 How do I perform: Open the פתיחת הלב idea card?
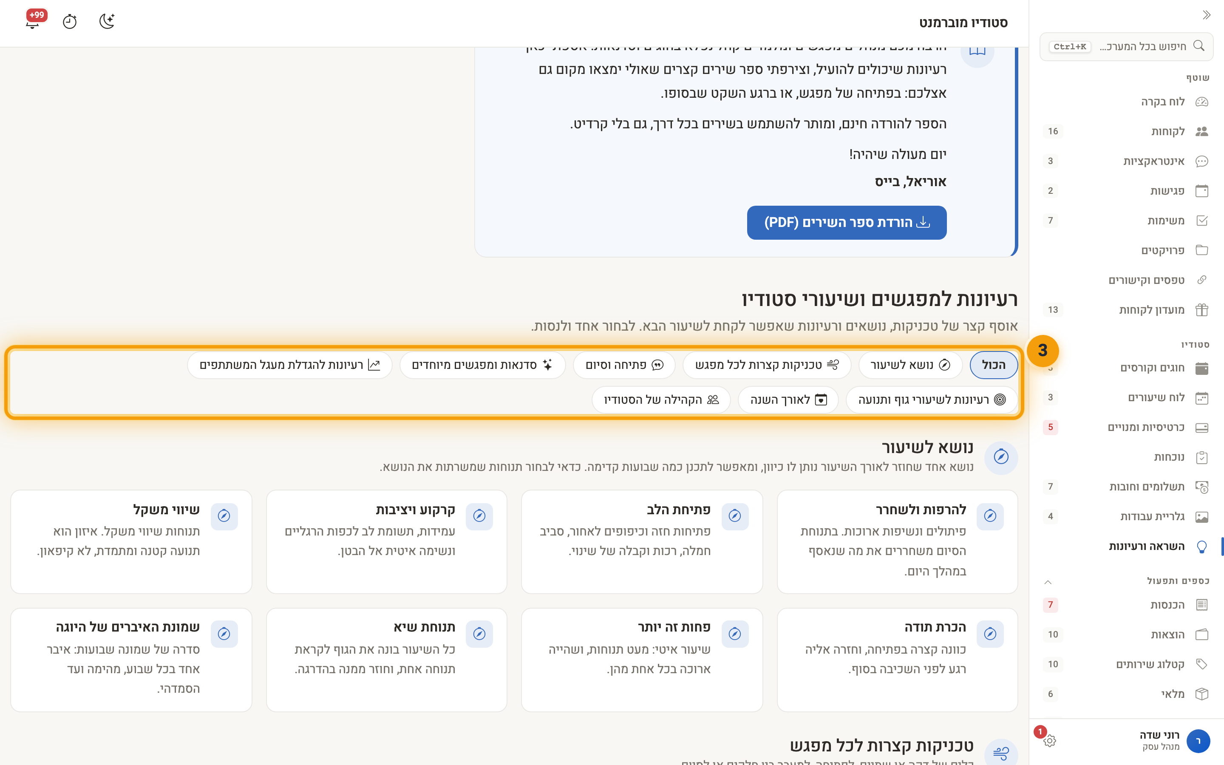pyautogui.click(x=642, y=541)
